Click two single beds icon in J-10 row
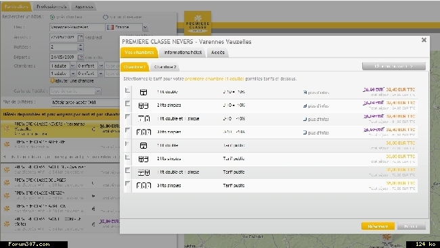Image resolution: width=440 pixels, height=248 pixels. coord(144,105)
